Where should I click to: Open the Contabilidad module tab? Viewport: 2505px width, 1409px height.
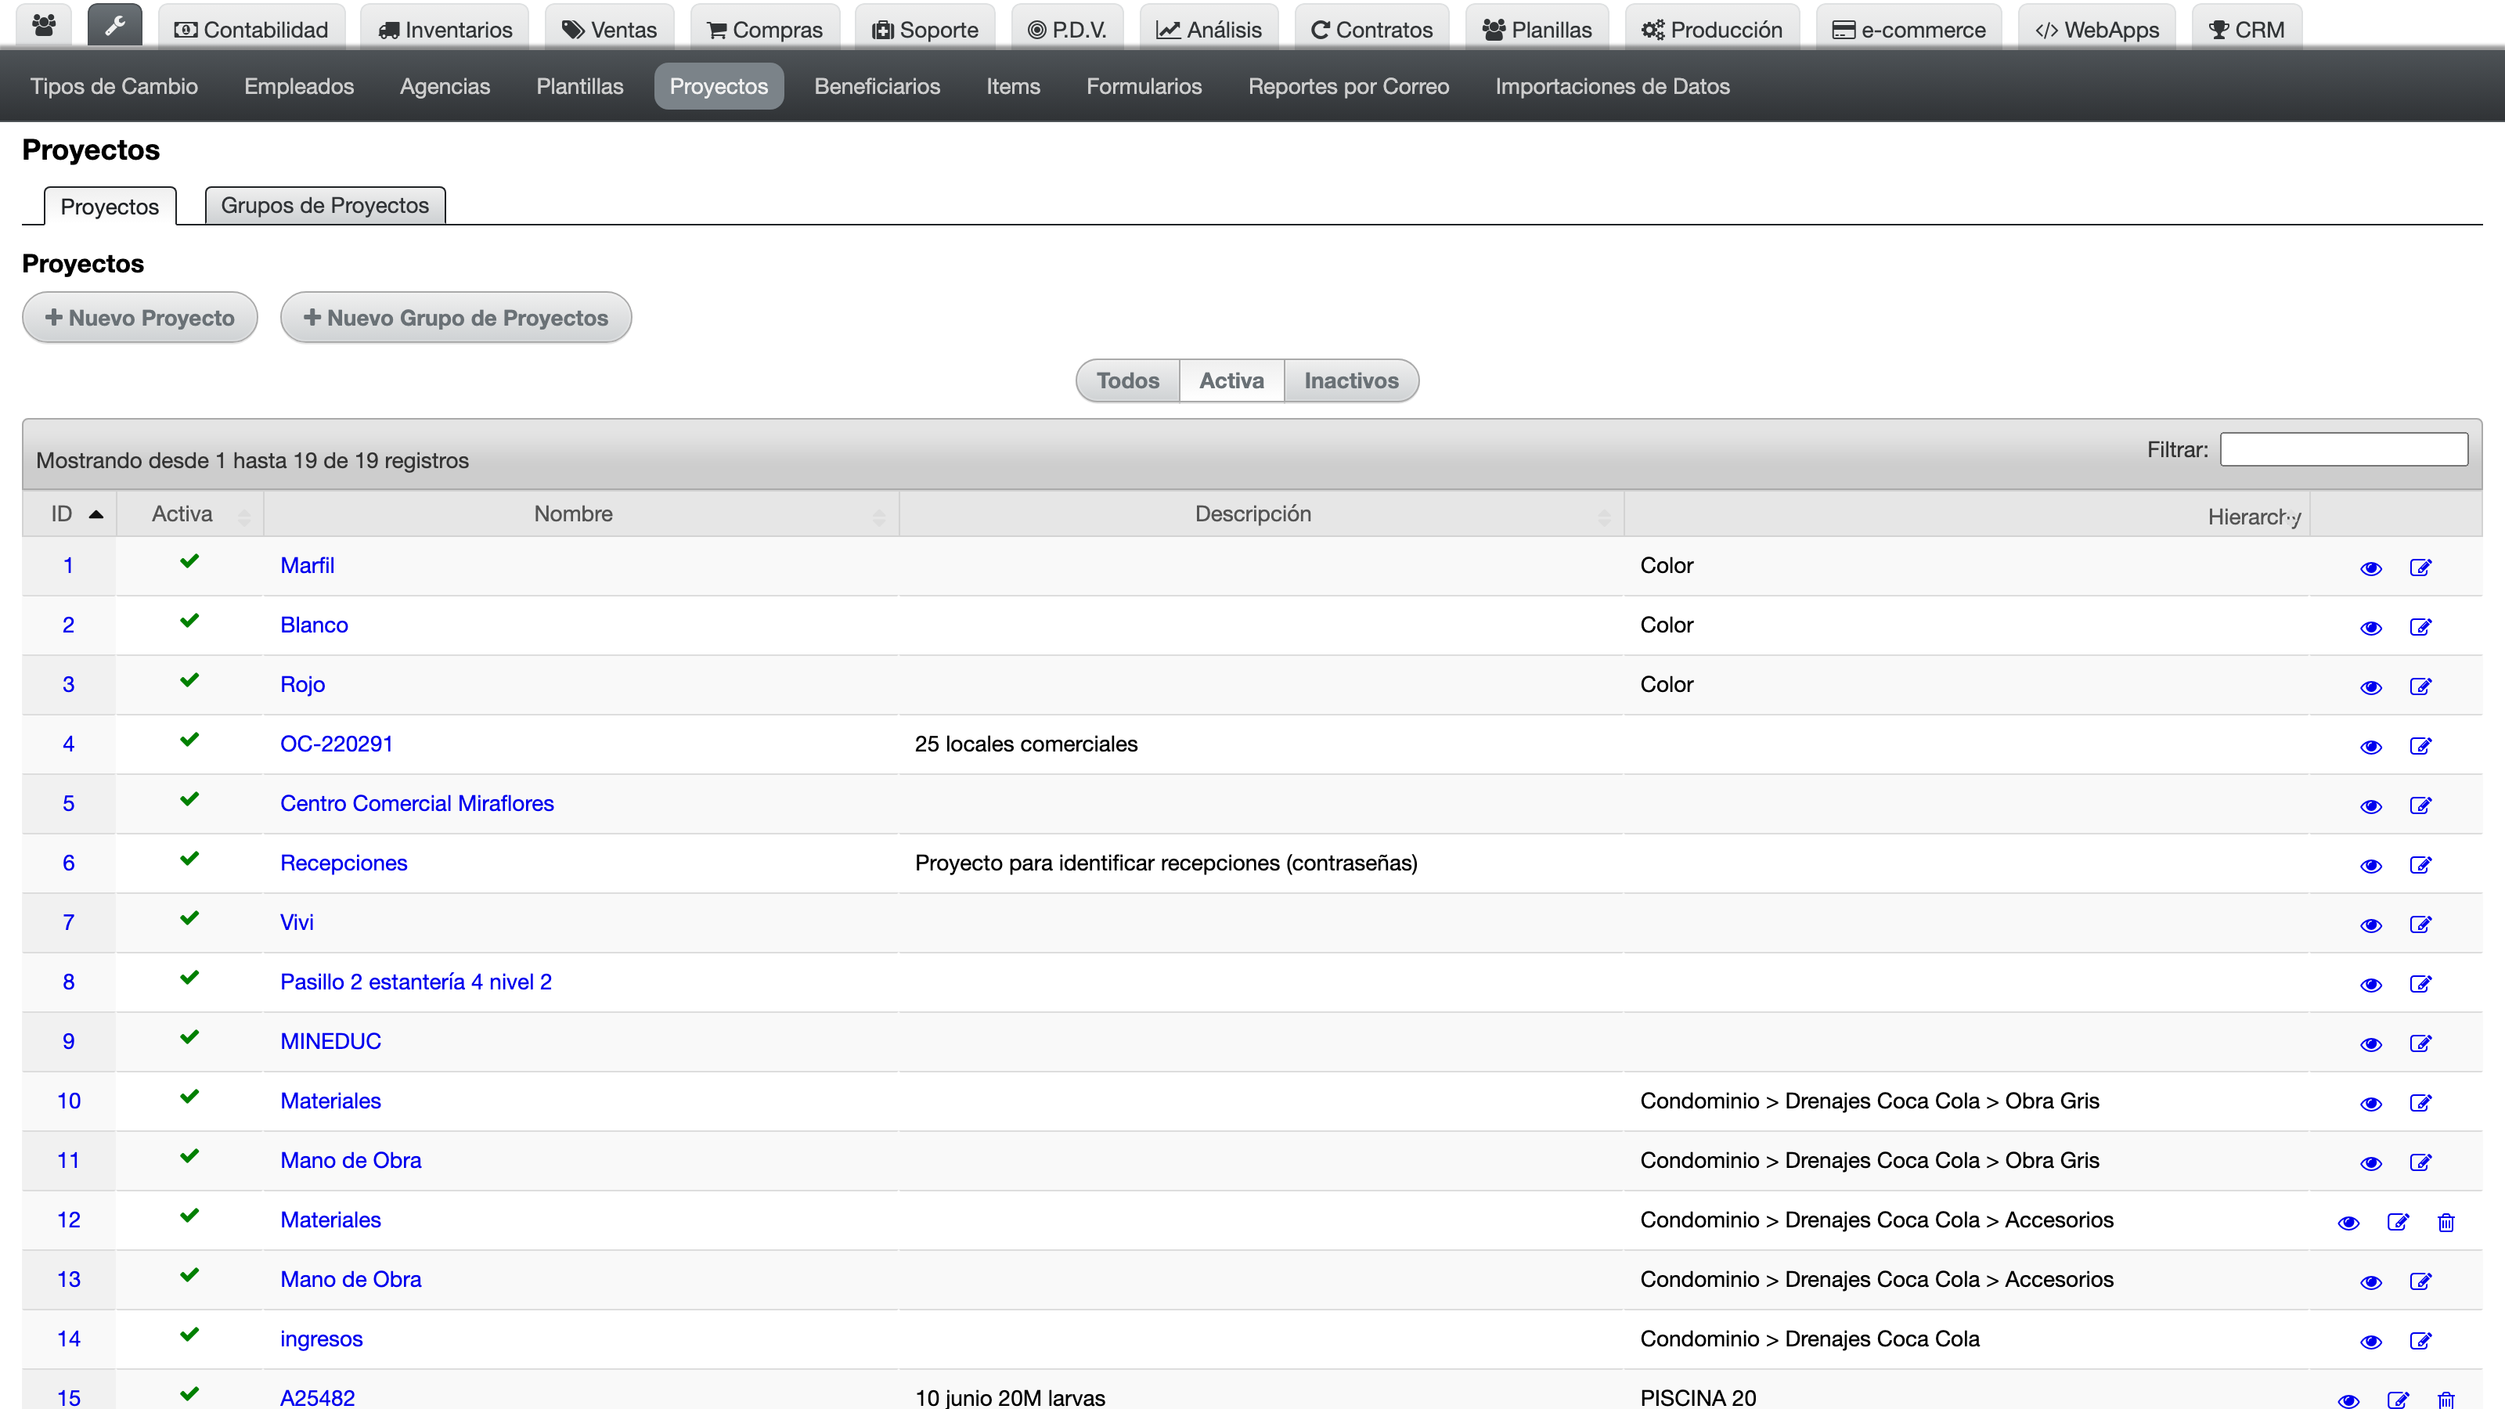[250, 29]
